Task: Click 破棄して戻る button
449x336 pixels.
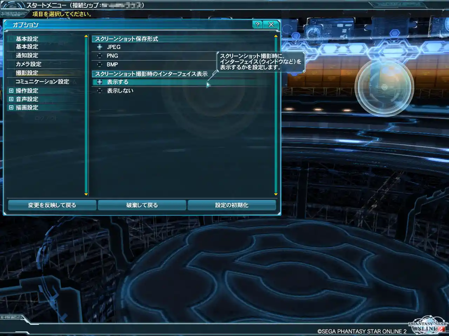Action: coord(142,205)
